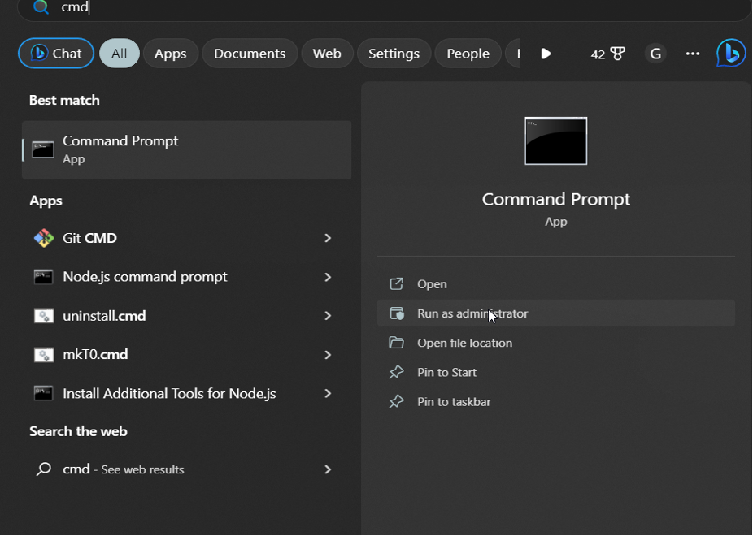Select Pin to Start
This screenshot has height=536, width=753.
point(556,372)
